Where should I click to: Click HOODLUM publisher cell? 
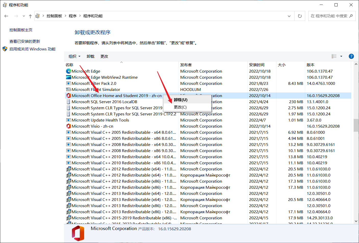coord(190,90)
